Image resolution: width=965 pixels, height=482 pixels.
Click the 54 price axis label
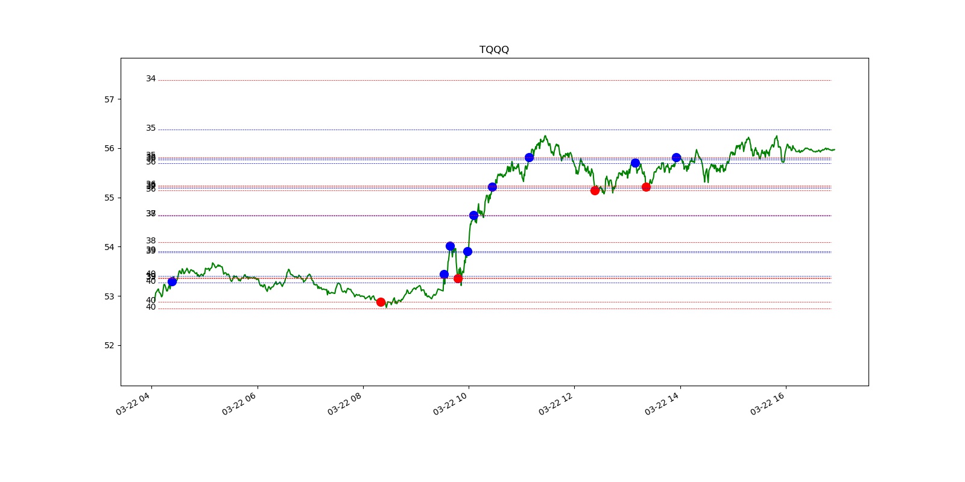[x=109, y=247]
